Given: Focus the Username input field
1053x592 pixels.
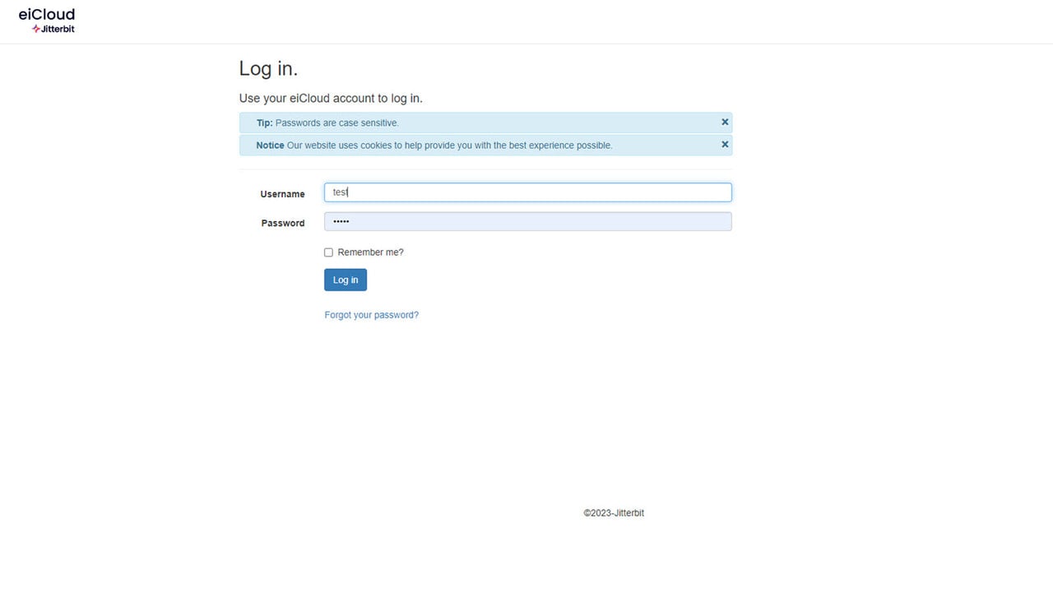Looking at the screenshot, I should (x=528, y=192).
